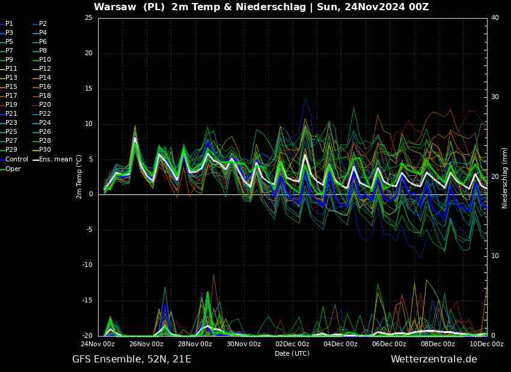Click the Oper legend entry
The width and height of the screenshot is (511, 372).
[x=10, y=169]
